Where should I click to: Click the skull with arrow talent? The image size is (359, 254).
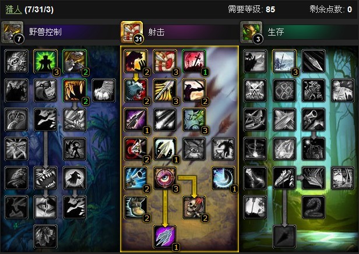[194, 207]
